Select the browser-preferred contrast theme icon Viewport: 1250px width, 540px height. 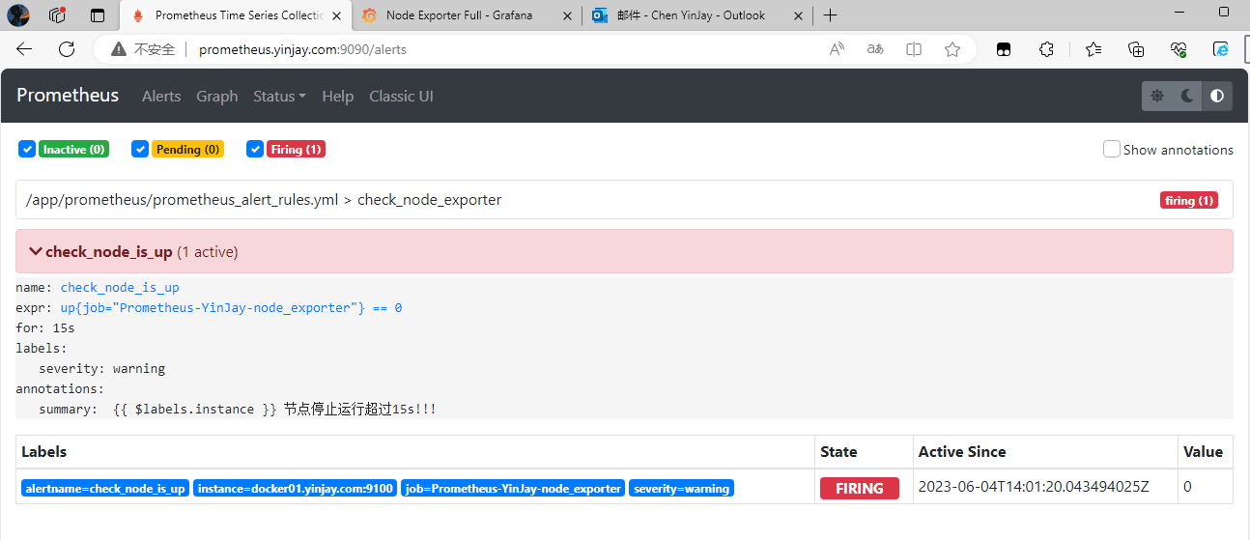pyautogui.click(x=1217, y=96)
